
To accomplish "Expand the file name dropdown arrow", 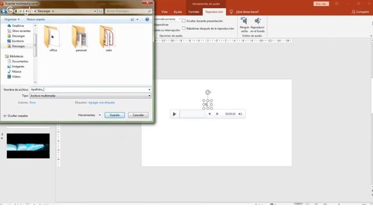I will (149, 89).
